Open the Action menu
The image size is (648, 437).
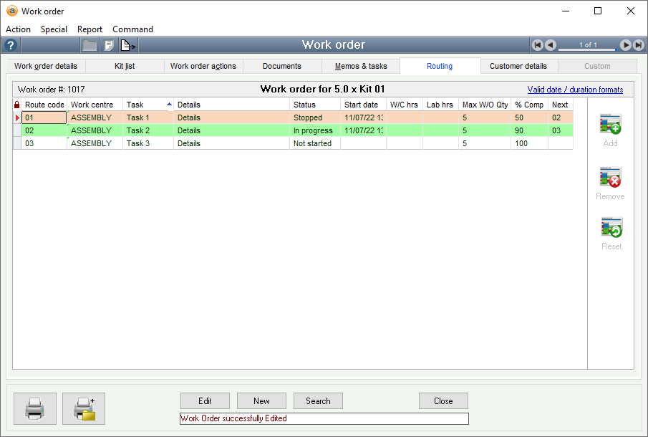[x=18, y=29]
